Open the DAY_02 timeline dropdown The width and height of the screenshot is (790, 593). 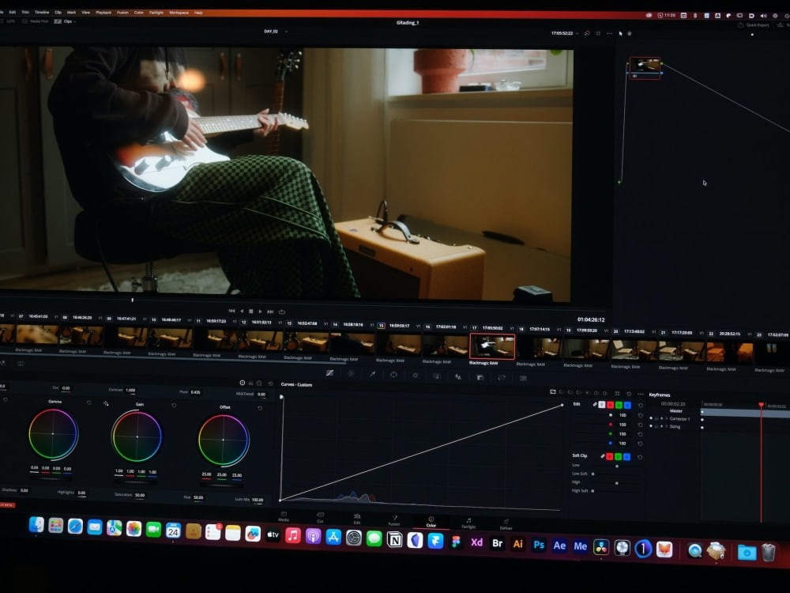pyautogui.click(x=286, y=30)
